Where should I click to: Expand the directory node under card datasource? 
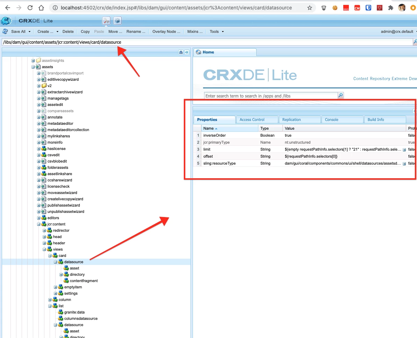pos(61,274)
